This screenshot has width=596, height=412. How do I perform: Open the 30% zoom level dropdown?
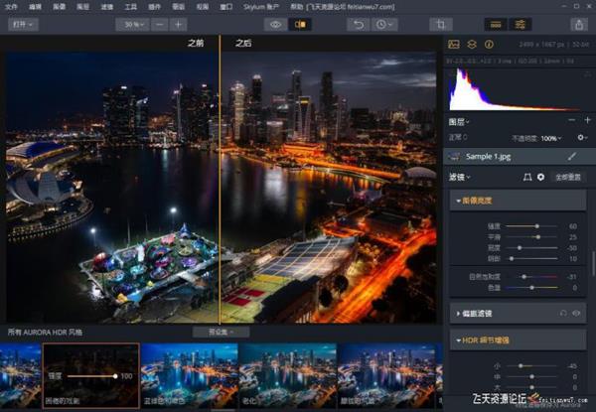tap(131, 24)
